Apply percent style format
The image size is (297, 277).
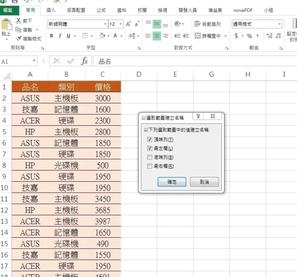pos(249,36)
